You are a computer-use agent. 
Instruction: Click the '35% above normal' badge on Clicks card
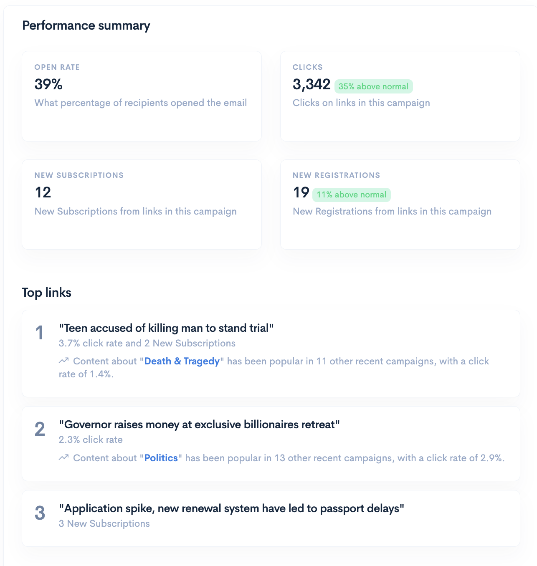pyautogui.click(x=374, y=86)
